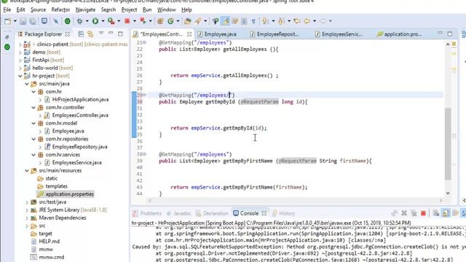Screen dimensions: 466x262
Task: Toggle Scroll Lock in Console toolbar
Action: pyautogui.click(x=446, y=213)
